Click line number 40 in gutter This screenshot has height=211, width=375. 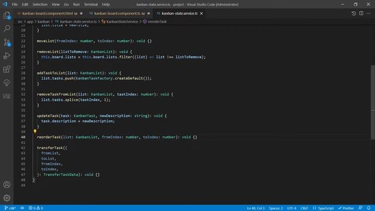pos(23,137)
